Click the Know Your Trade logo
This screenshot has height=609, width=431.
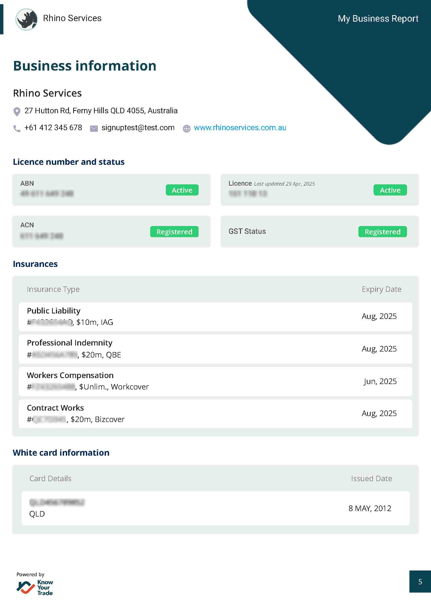point(35,587)
